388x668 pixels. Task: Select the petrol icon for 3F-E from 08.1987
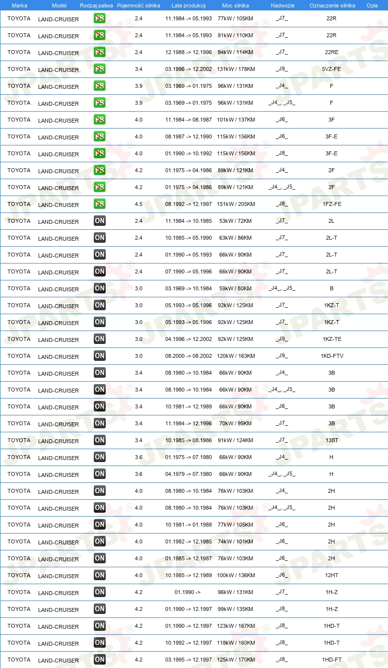[100, 136]
